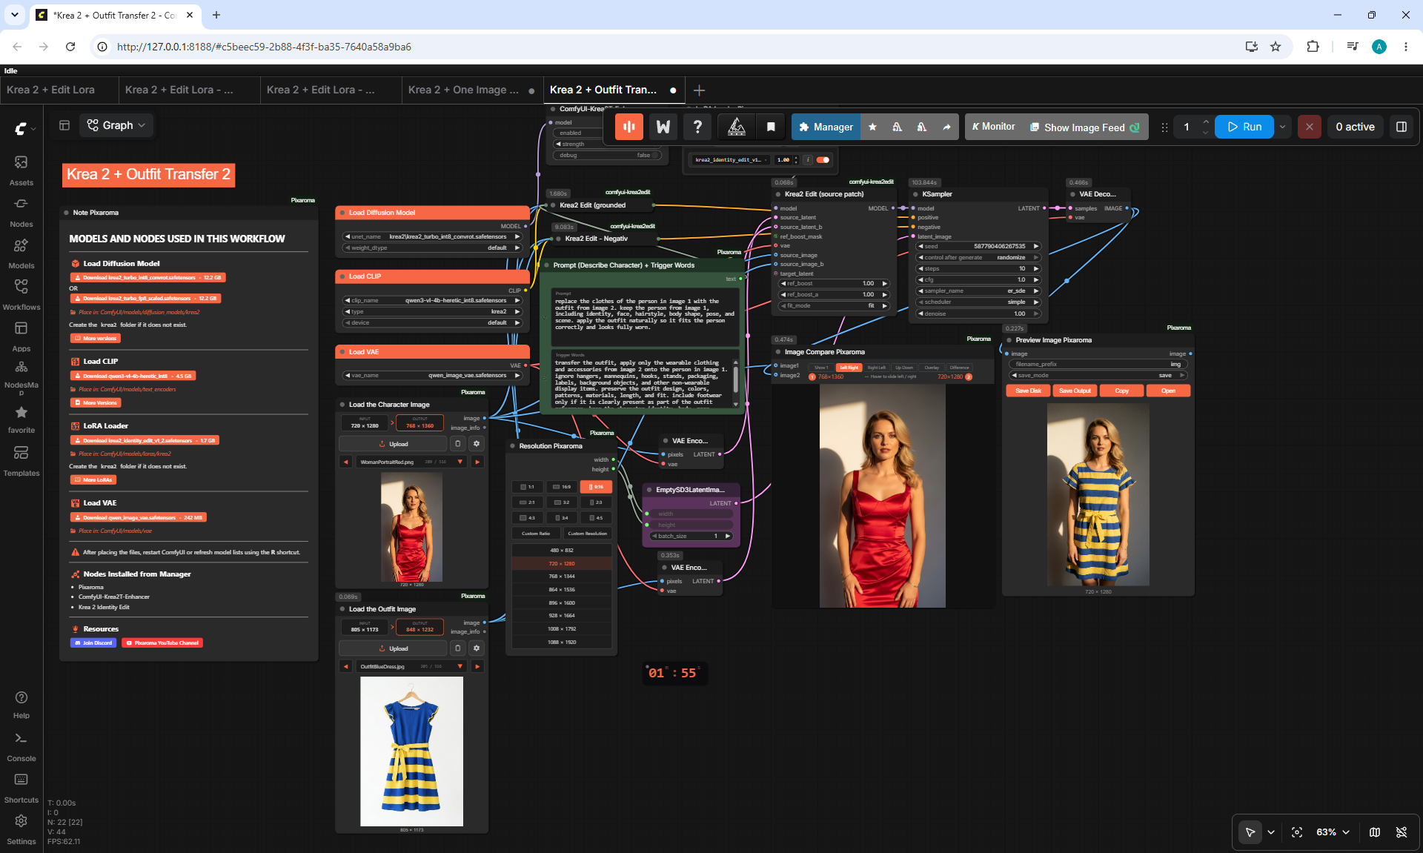Choose Left Right compare mode

[849, 368]
